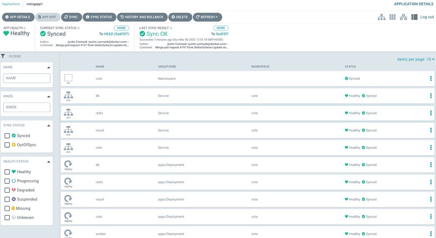Click the vote Service row's name
436x238 pixels.
[x=99, y=147]
